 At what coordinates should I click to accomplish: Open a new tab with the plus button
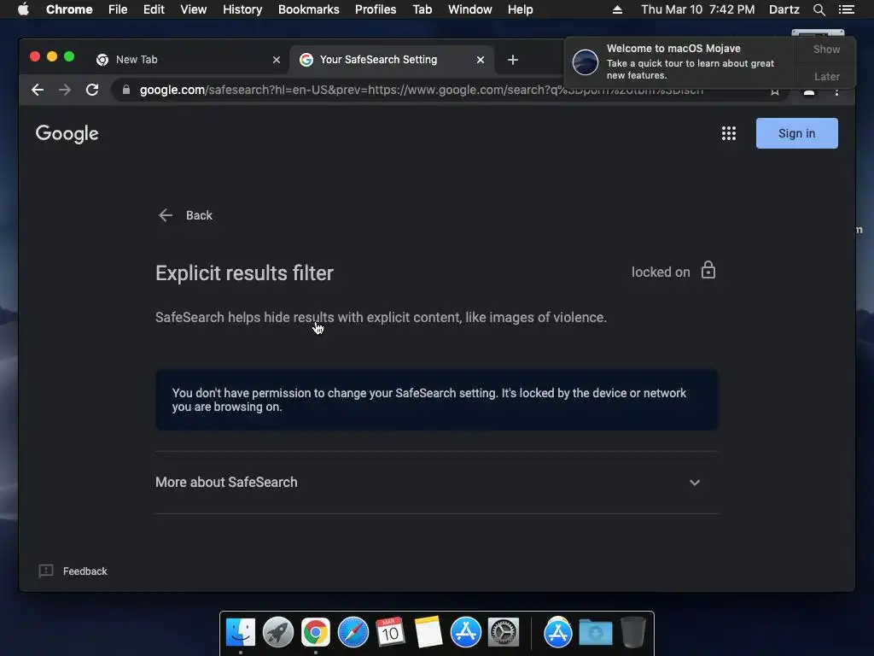point(513,60)
